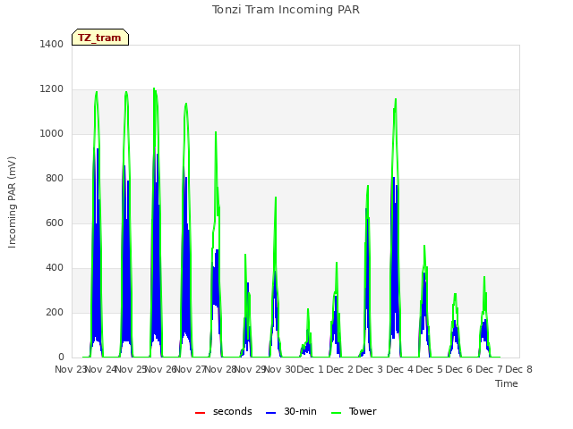This screenshot has width=573, height=429.
Task: Click the Dec 4 x-axis label
Action: click(x=400, y=369)
